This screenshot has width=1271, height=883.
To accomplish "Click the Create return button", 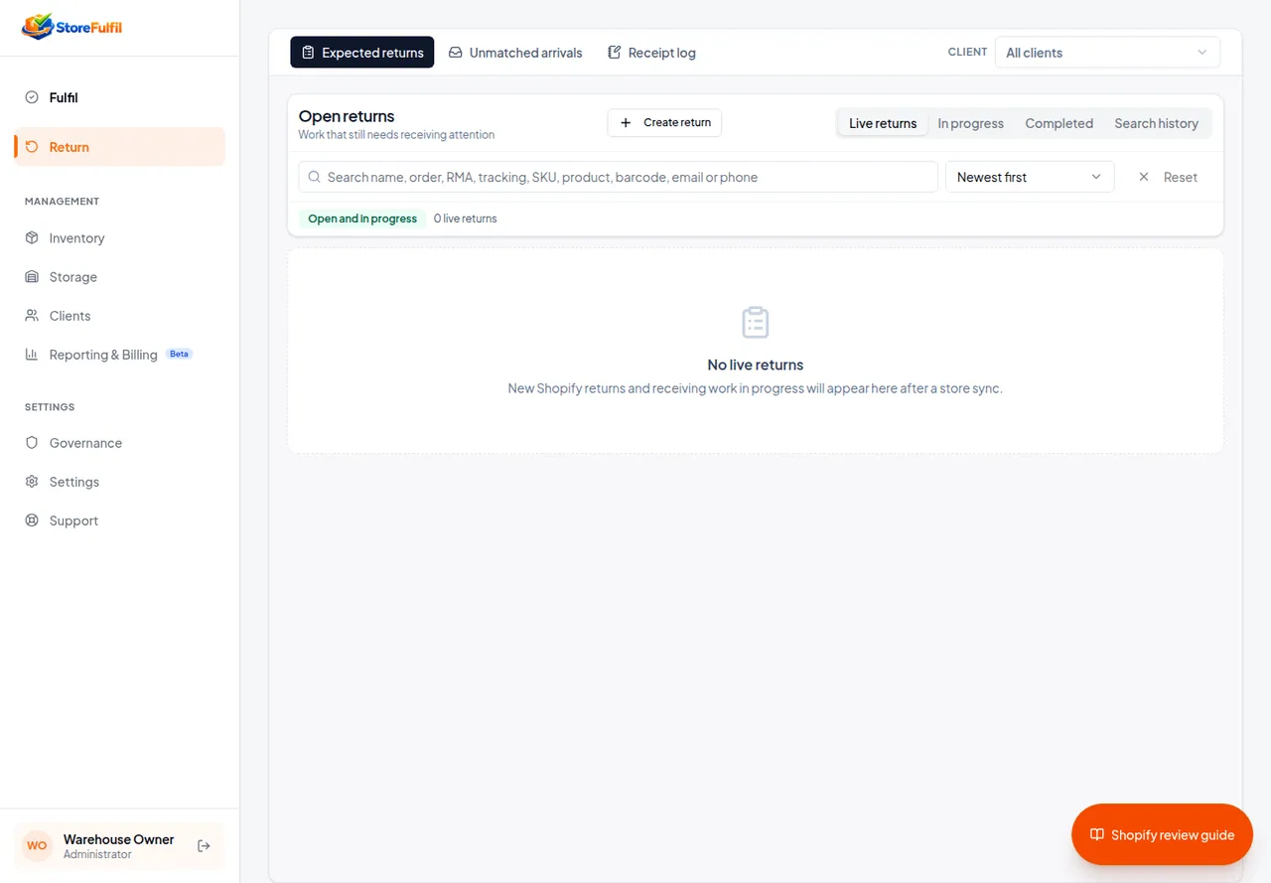I will point(664,123).
